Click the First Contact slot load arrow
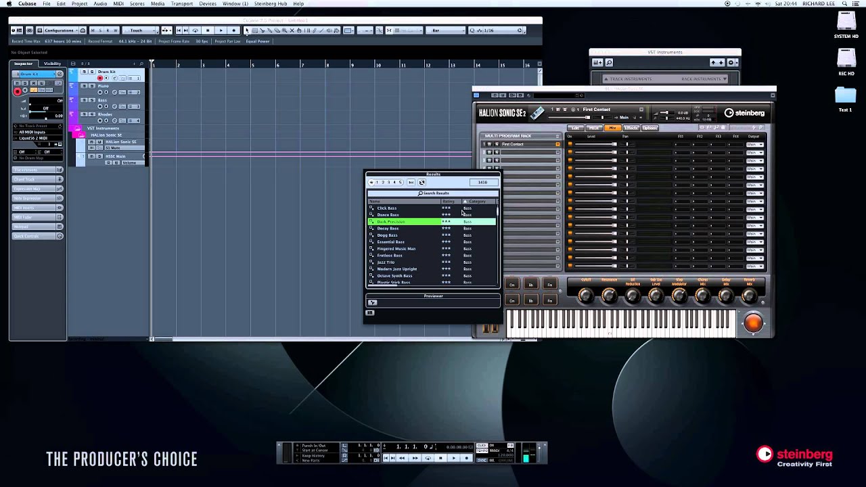This screenshot has width=866, height=487. coord(558,144)
